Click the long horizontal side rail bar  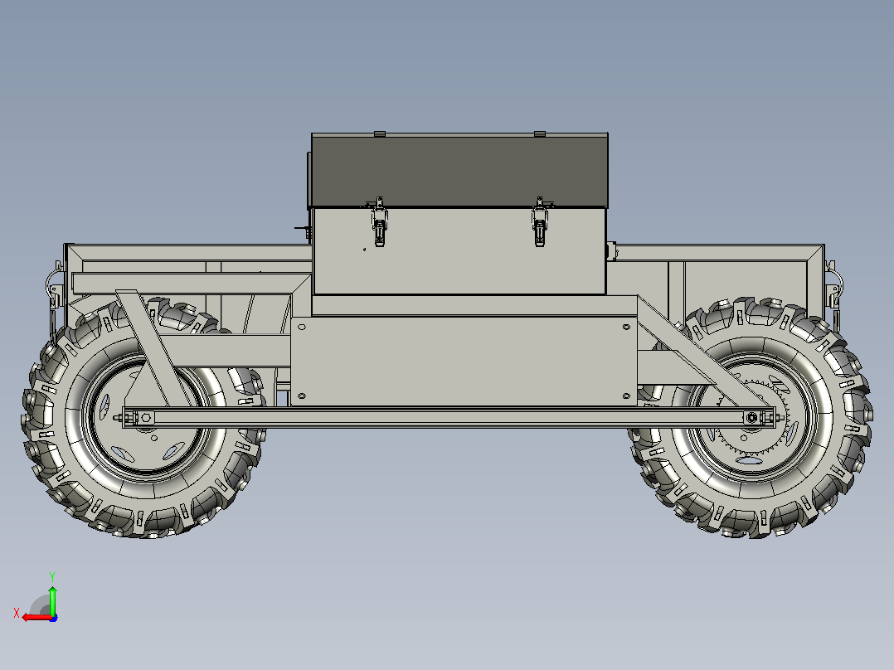(x=448, y=417)
